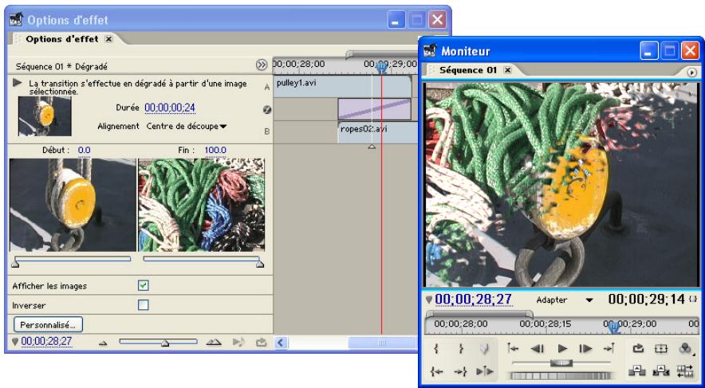Click the Loop playback icon
The image size is (705, 388).
click(638, 348)
